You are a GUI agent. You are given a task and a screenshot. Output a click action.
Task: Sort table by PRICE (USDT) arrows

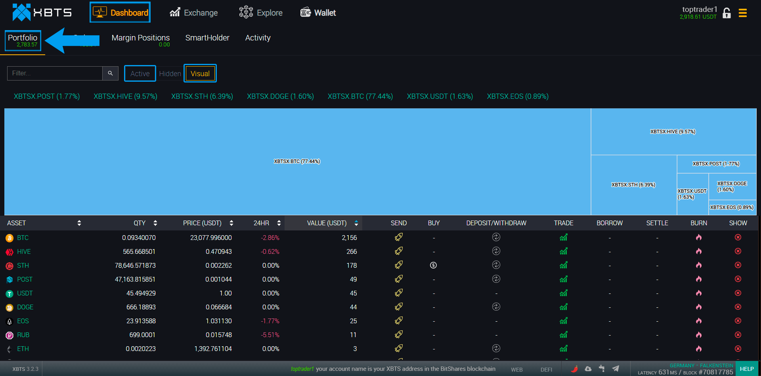tap(231, 223)
